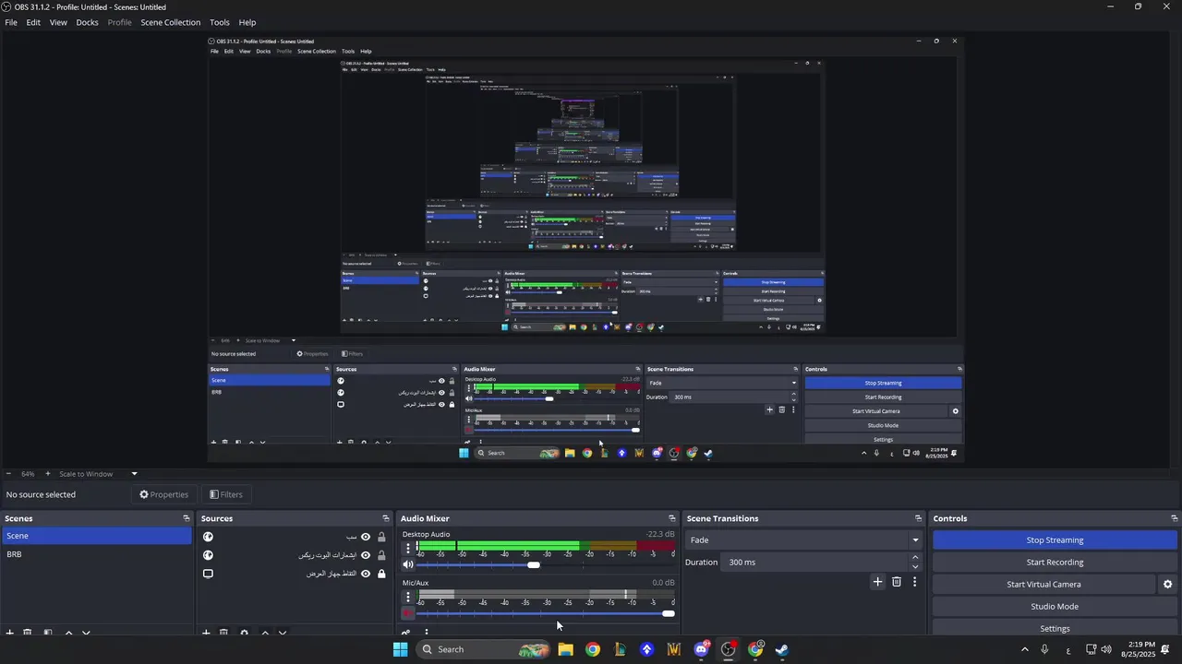Hide اشعارات البوت ريكس source via eye icon

[x=366, y=555]
